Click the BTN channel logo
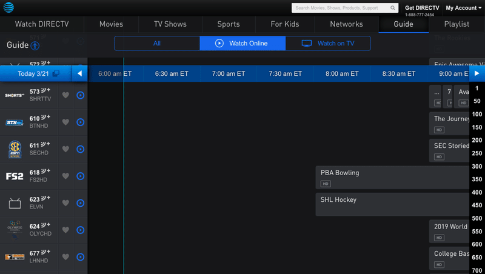 [x=15, y=122]
